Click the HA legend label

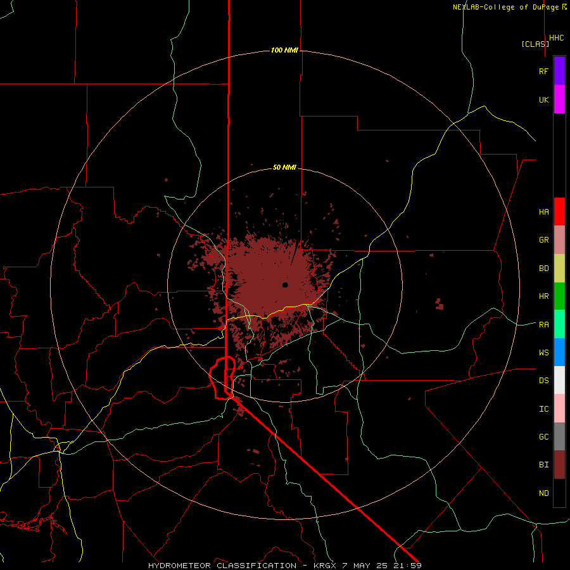[543, 212]
